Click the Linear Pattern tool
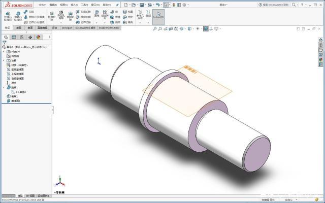Viewport: 325px width, 203px height. coord(105,15)
